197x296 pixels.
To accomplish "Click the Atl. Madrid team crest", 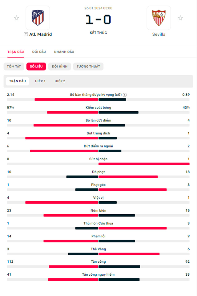I will click(38, 18).
